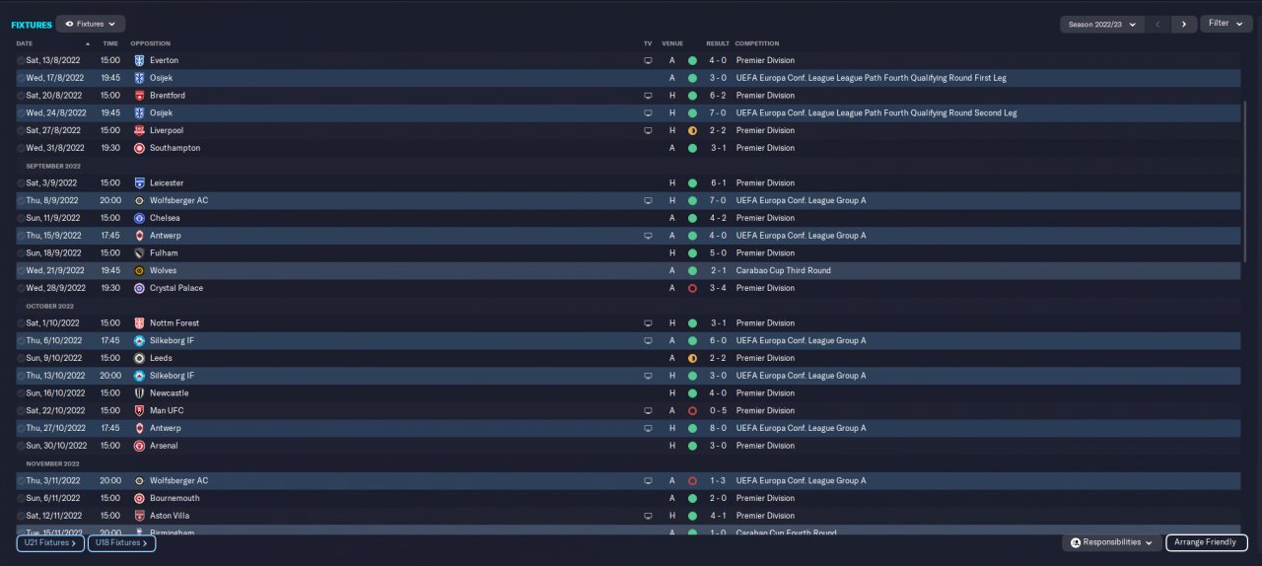The height and width of the screenshot is (566, 1262).
Task: Click the Newcastle club badge icon
Action: (139, 393)
